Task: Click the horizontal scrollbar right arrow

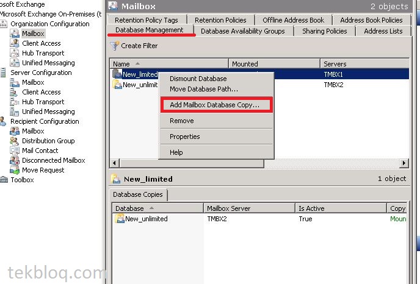Action: coord(404,163)
